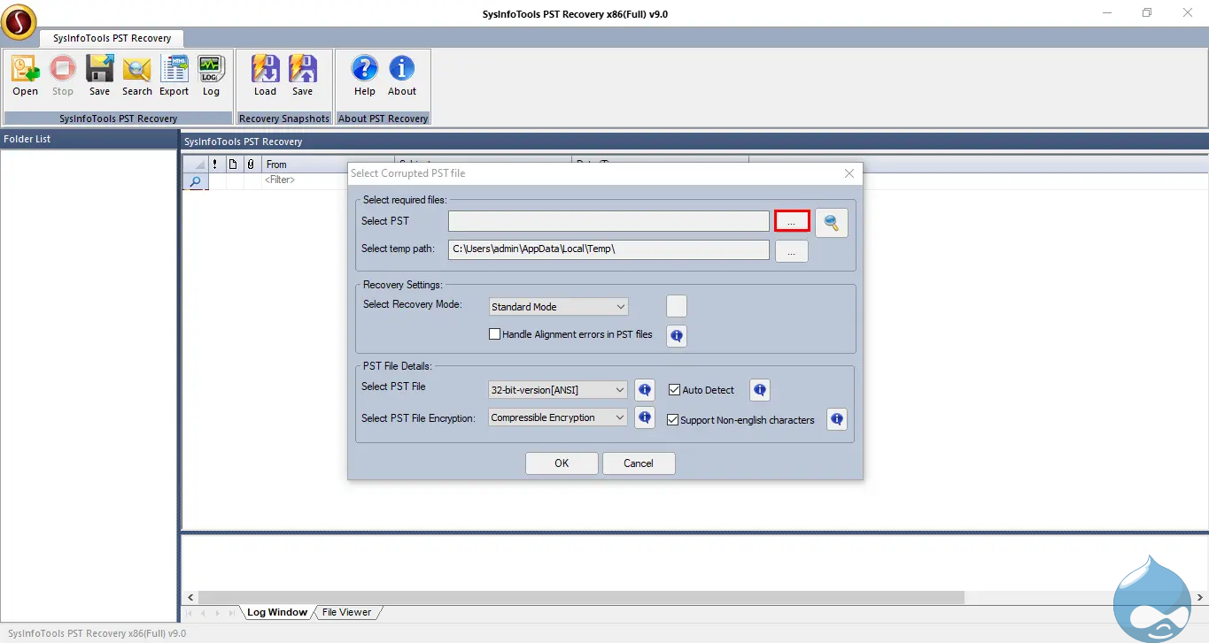Image resolution: width=1209 pixels, height=643 pixels.
Task: Open the Log toolbar icon
Action: pos(211,76)
